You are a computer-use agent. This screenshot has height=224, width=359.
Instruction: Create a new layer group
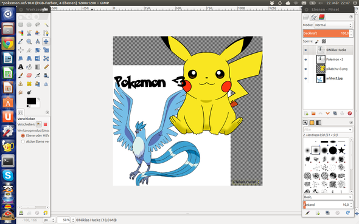coord(313,114)
